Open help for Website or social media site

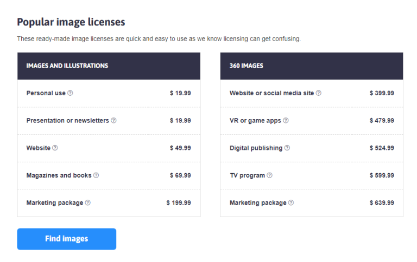(x=319, y=93)
